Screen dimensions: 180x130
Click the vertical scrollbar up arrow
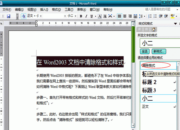(x=133, y=24)
